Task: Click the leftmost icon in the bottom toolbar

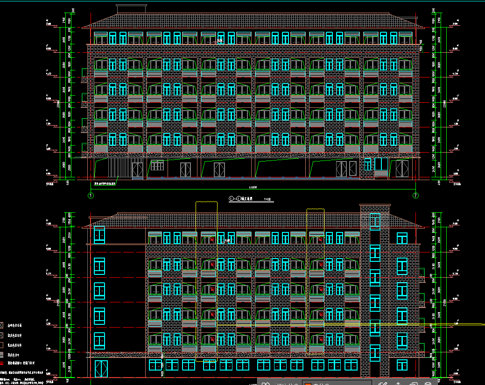Action: pos(265,384)
